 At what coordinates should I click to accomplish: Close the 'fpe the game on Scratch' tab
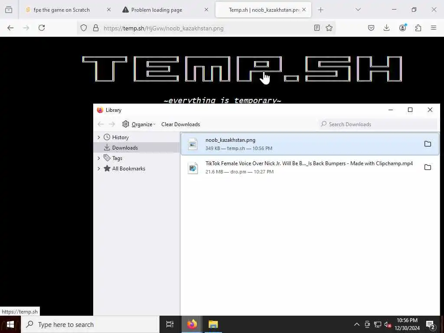coord(109,10)
